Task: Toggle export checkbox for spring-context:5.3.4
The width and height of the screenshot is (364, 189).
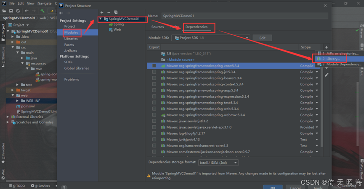Action: tap(154, 84)
